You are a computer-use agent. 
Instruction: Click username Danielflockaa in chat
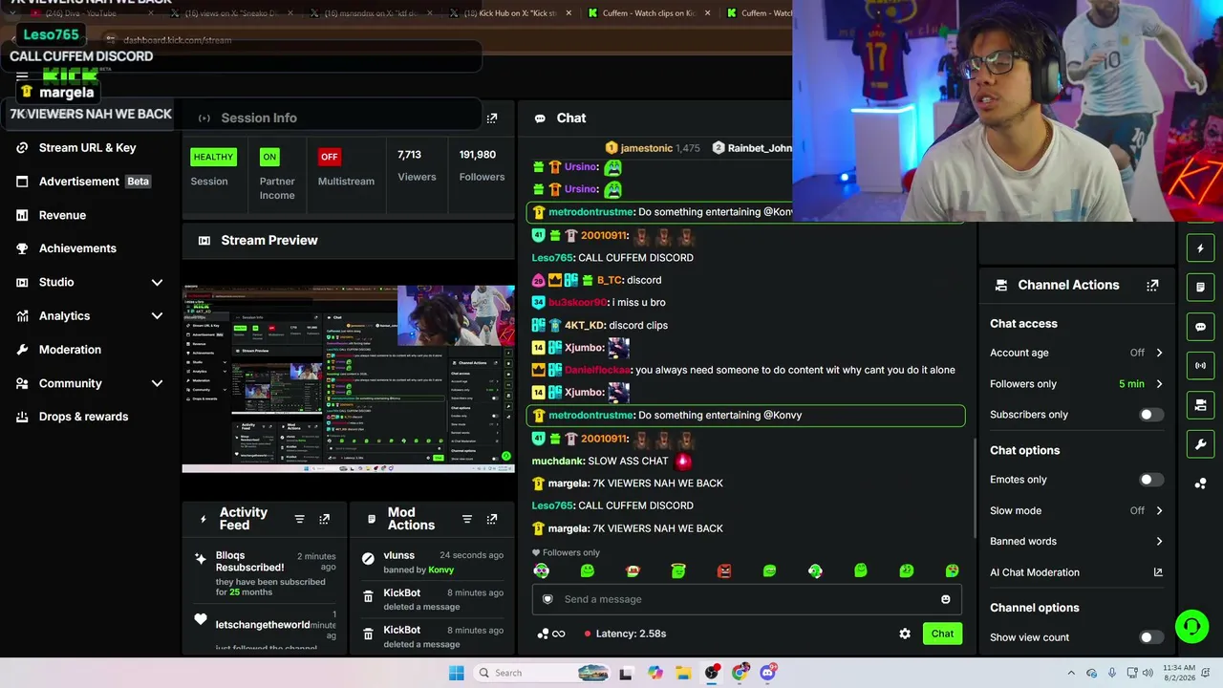(597, 370)
